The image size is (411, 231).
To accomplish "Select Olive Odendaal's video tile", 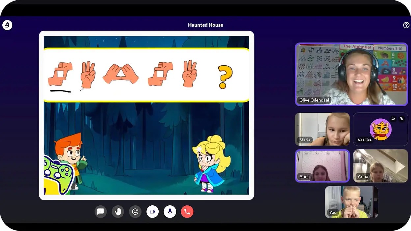I will coord(351,74).
